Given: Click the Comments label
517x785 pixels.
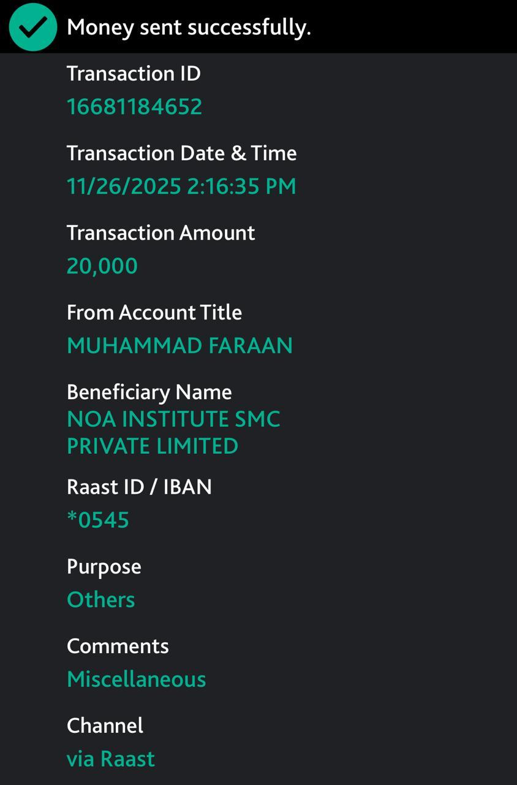Looking at the screenshot, I should coord(118,646).
